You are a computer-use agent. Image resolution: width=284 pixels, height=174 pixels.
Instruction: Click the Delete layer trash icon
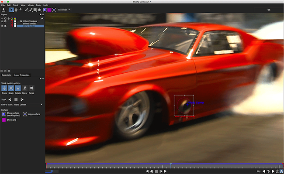9,71
